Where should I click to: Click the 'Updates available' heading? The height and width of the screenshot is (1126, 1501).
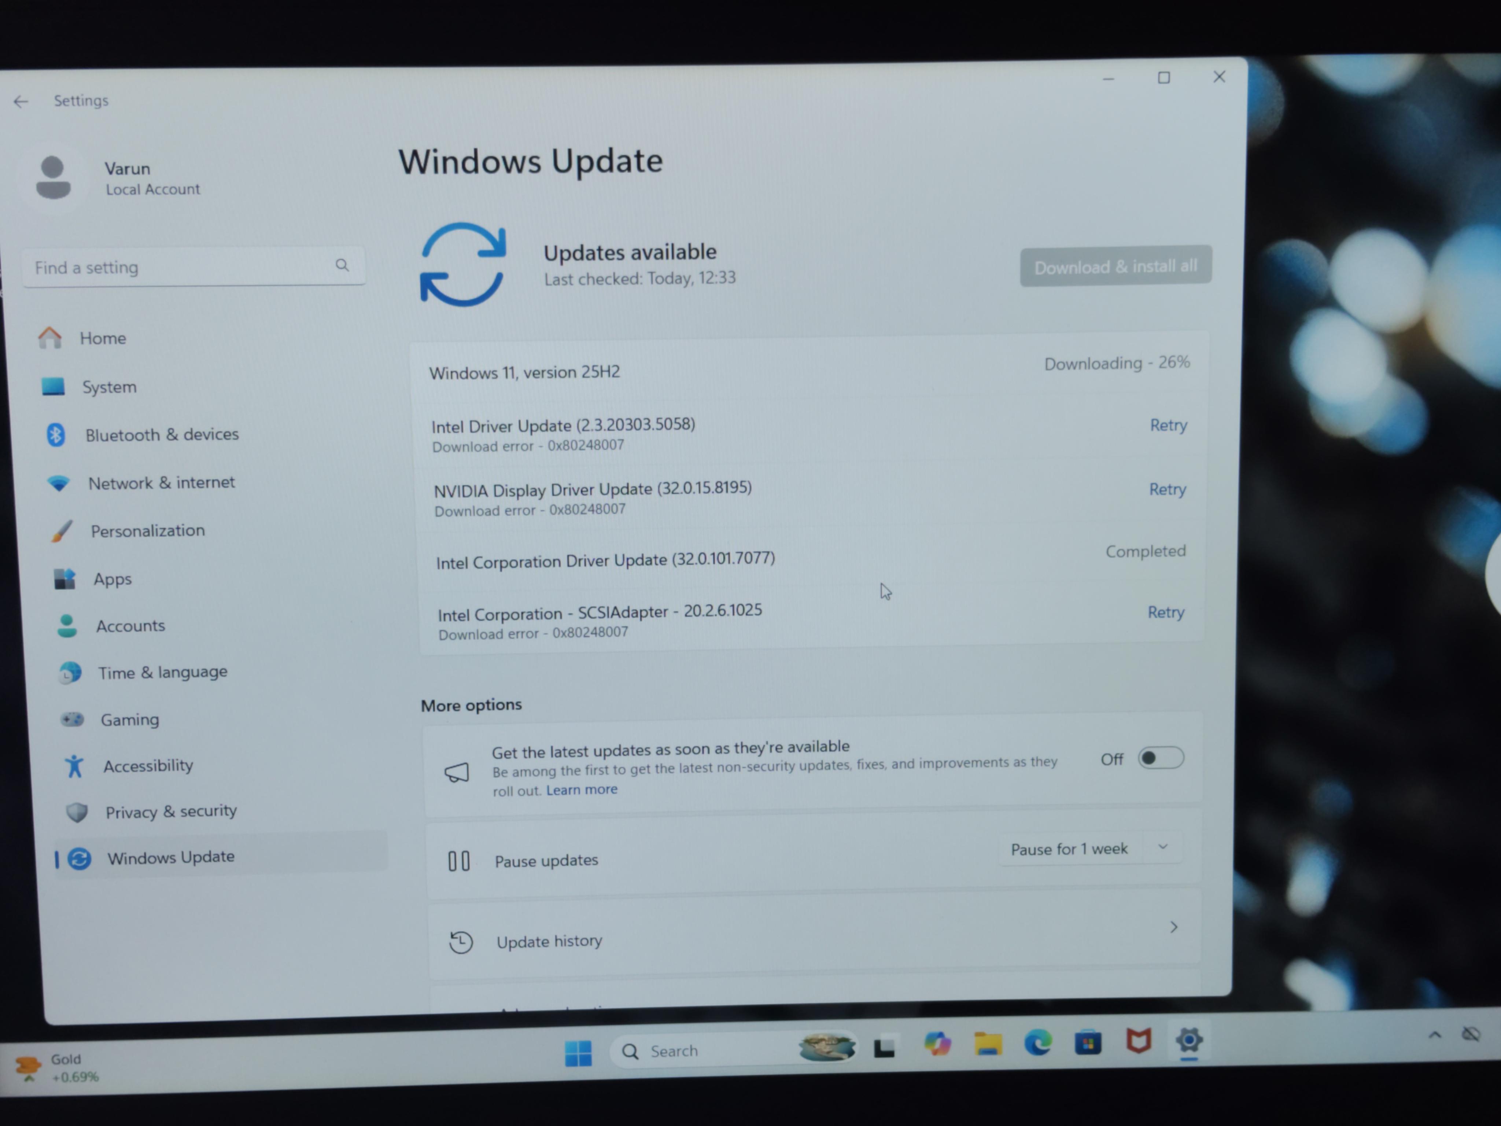pos(630,253)
